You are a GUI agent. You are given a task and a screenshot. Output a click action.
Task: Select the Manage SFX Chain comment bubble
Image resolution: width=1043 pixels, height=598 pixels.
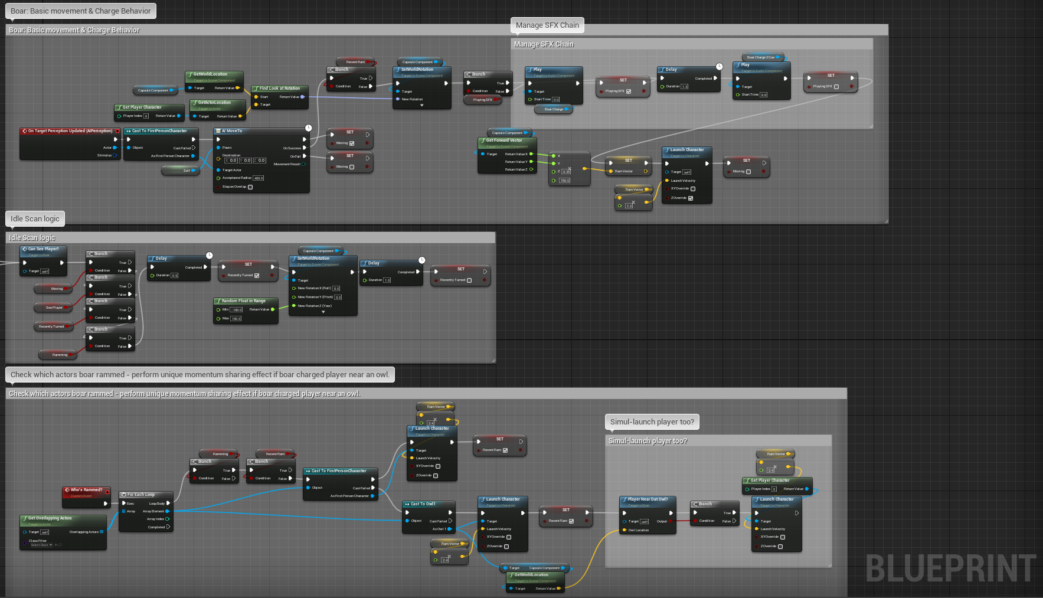[x=547, y=25]
